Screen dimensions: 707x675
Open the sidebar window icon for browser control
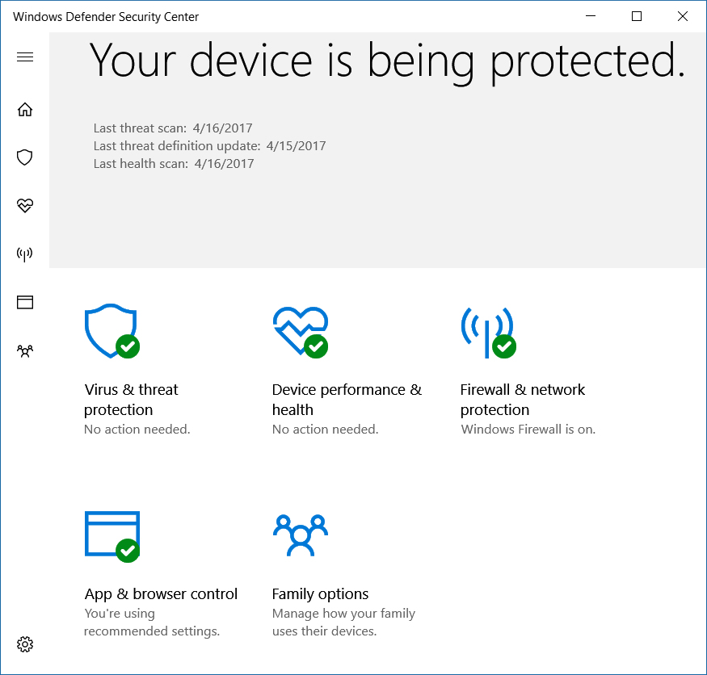[x=25, y=302]
